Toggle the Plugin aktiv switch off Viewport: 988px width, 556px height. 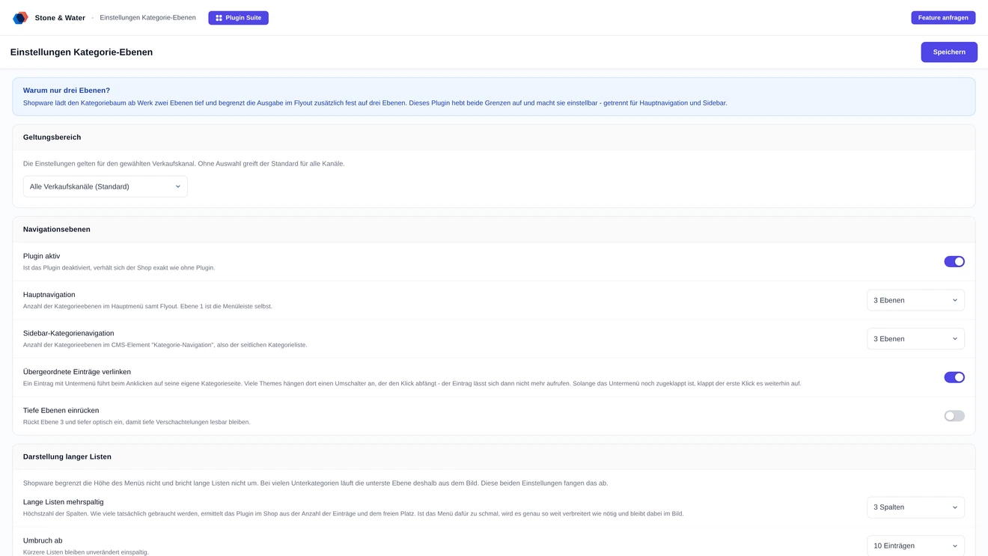click(954, 262)
